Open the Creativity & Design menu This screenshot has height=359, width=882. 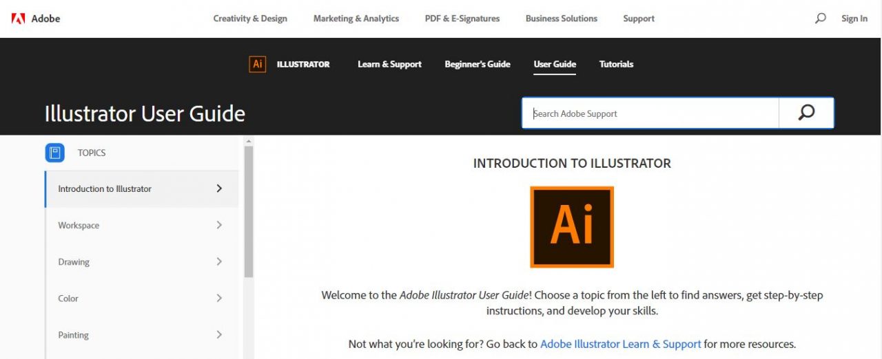coord(250,19)
